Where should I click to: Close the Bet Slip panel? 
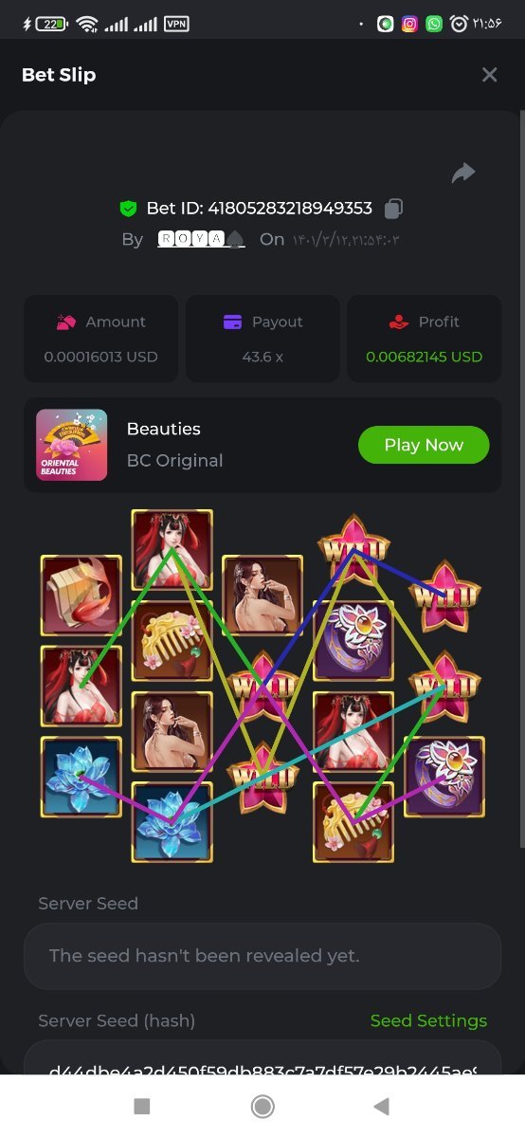(489, 75)
